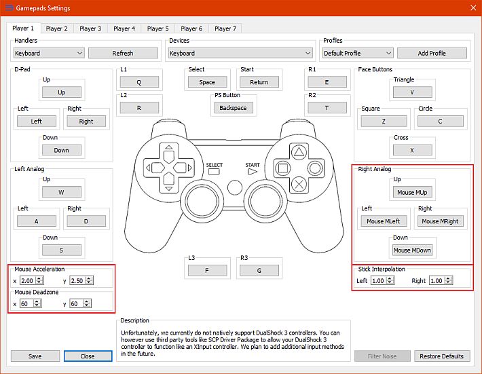482x374 pixels.
Task: Open the Player 4 tab
Action: [124, 29]
